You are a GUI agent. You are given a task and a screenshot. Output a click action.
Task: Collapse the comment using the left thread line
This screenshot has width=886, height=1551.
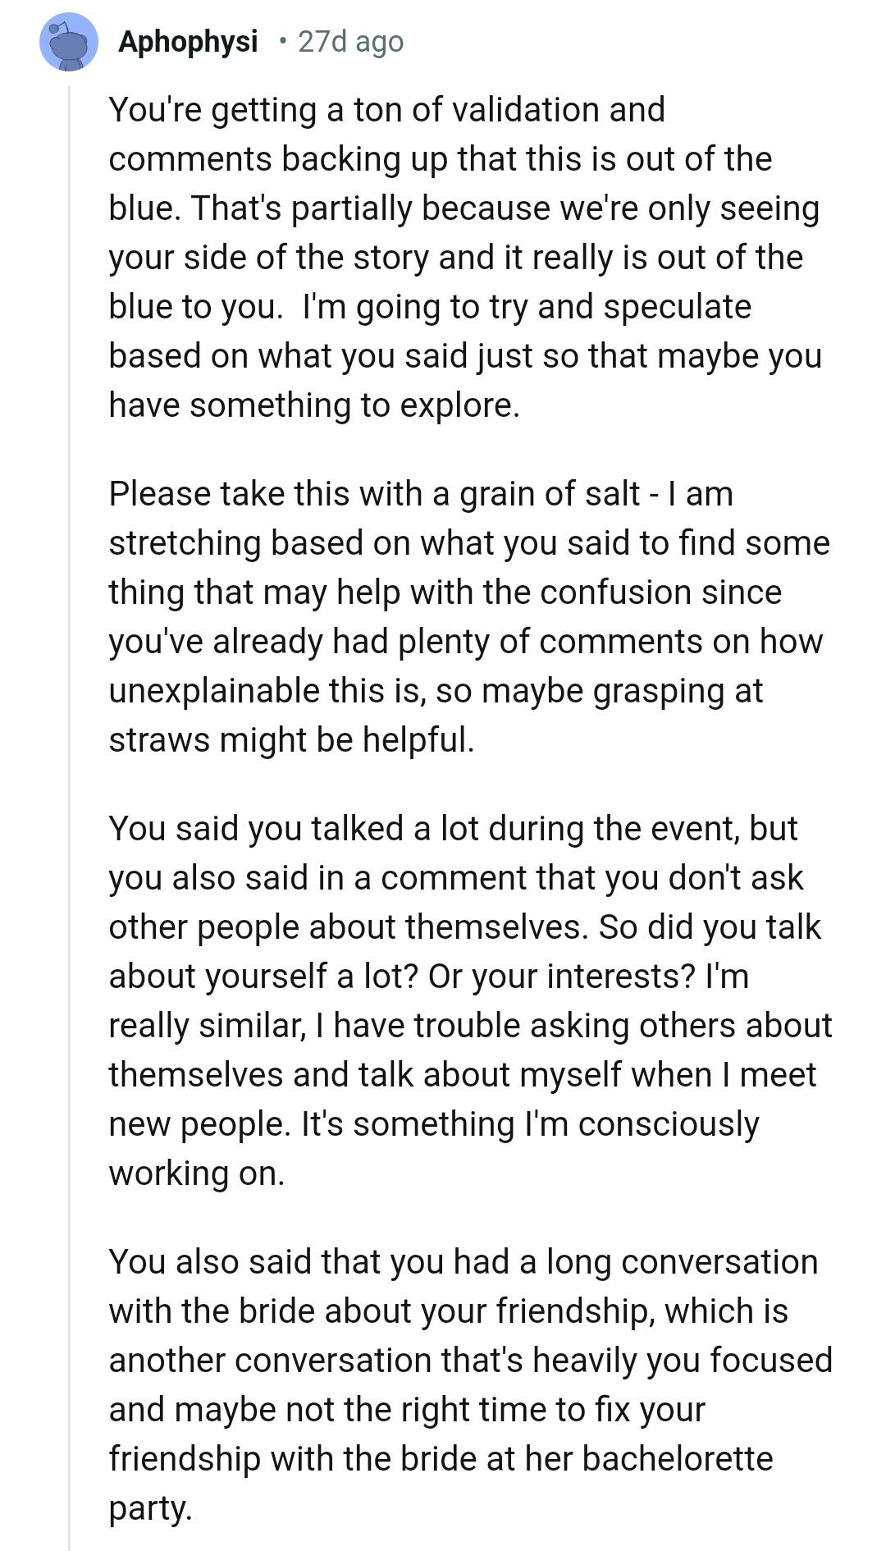(70, 739)
